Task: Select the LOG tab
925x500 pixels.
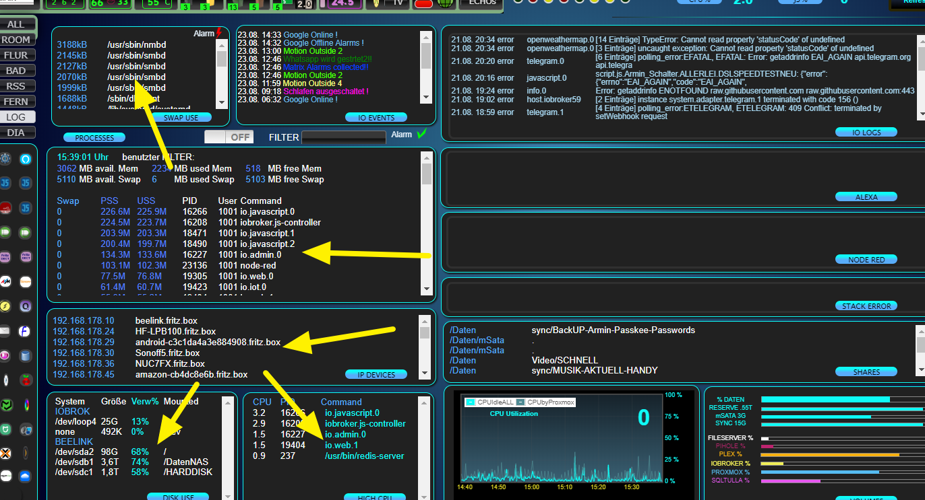Action: (16, 117)
